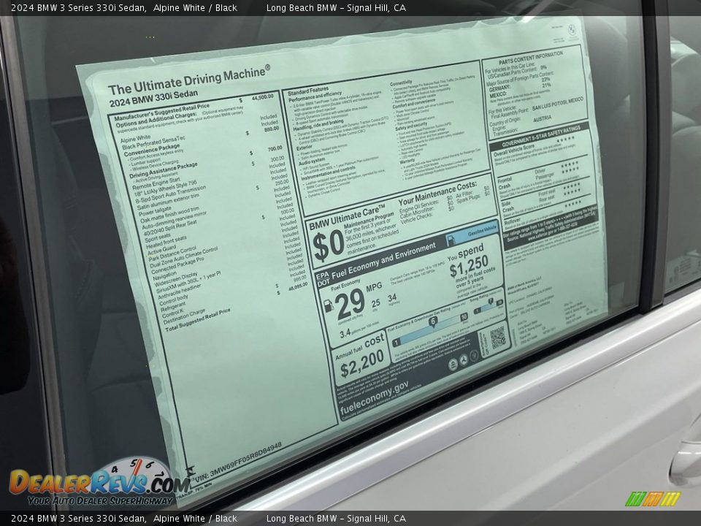This screenshot has width=701, height=526.
Task: Click the Standard Features heading
Action: 308,91
